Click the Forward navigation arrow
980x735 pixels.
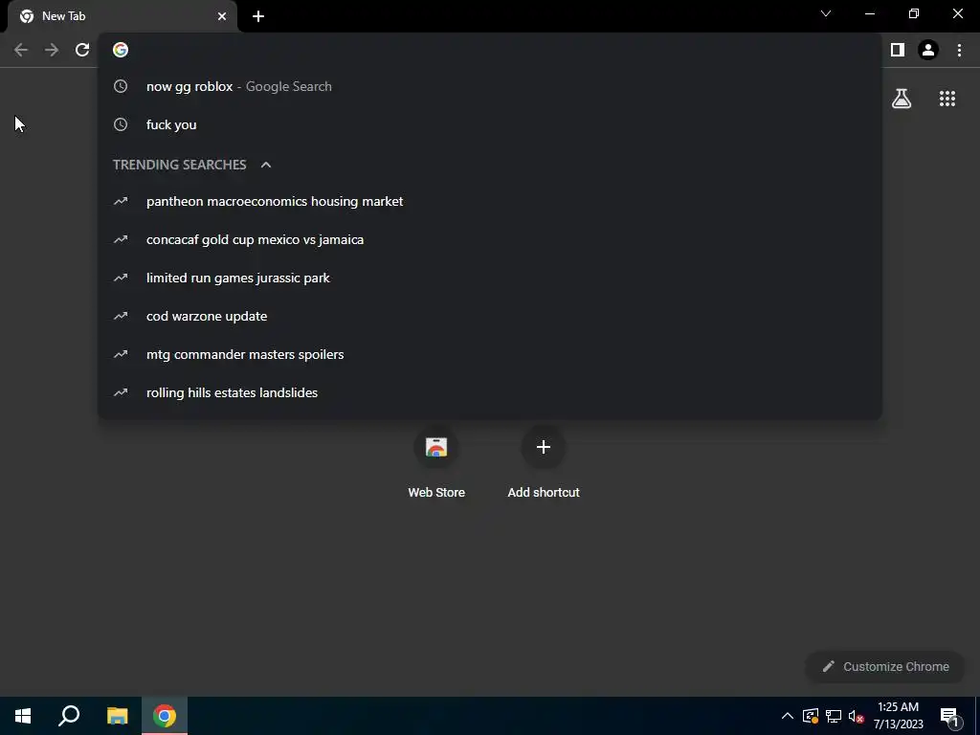[52, 50]
